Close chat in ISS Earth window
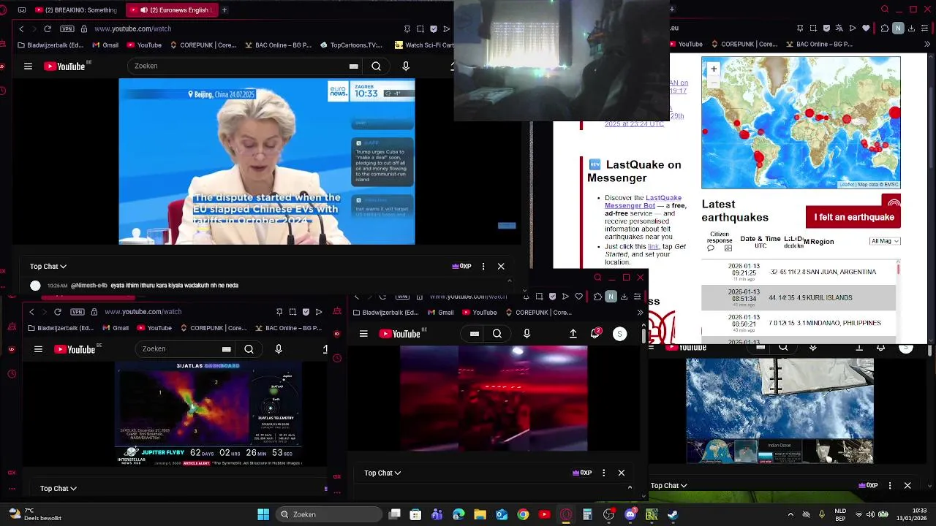The image size is (936, 526). point(907,486)
